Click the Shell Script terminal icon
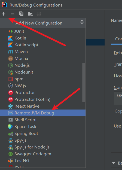 11,120
